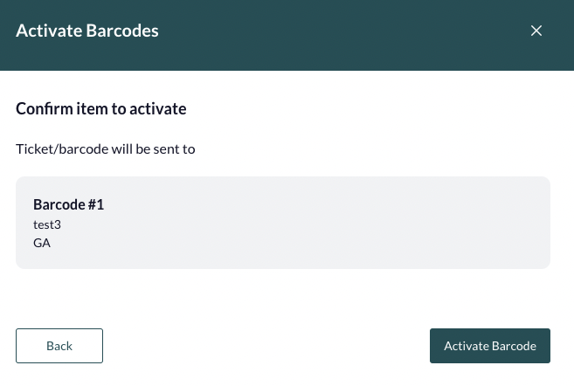Dismiss the dialog using the X icon
574x386 pixels.
click(536, 31)
